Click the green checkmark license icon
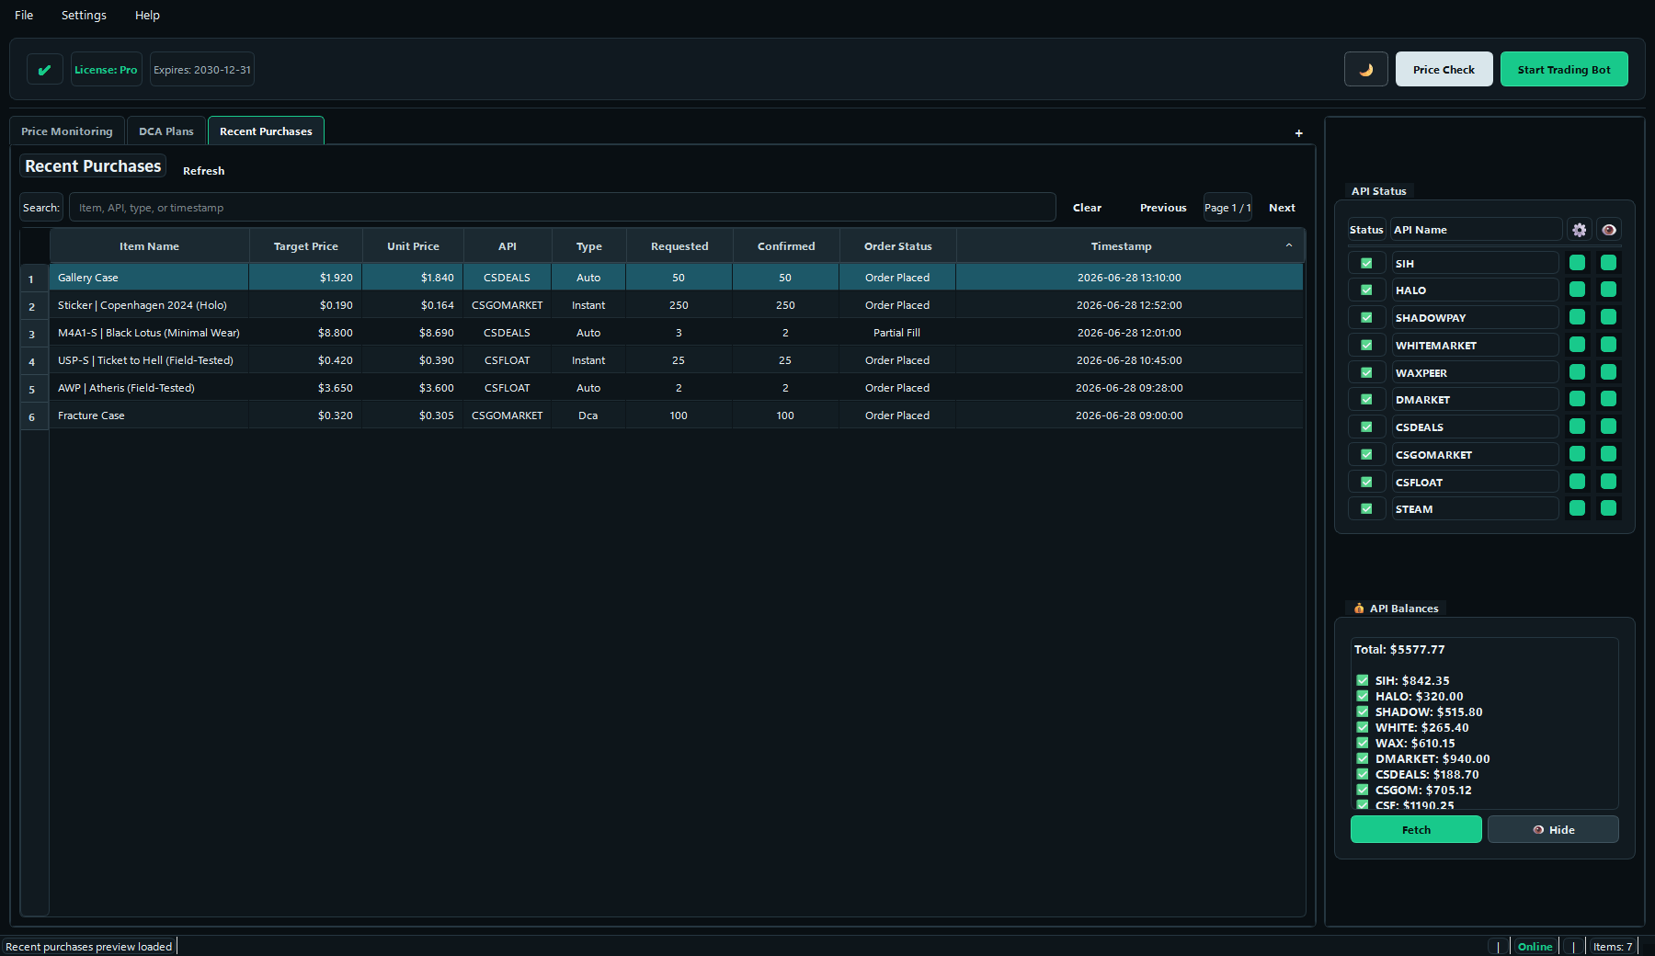Screen dimensions: 1655x956 pyautogui.click(x=44, y=69)
